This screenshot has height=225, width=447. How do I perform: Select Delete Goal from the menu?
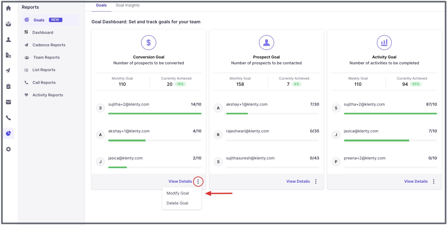[x=177, y=203]
